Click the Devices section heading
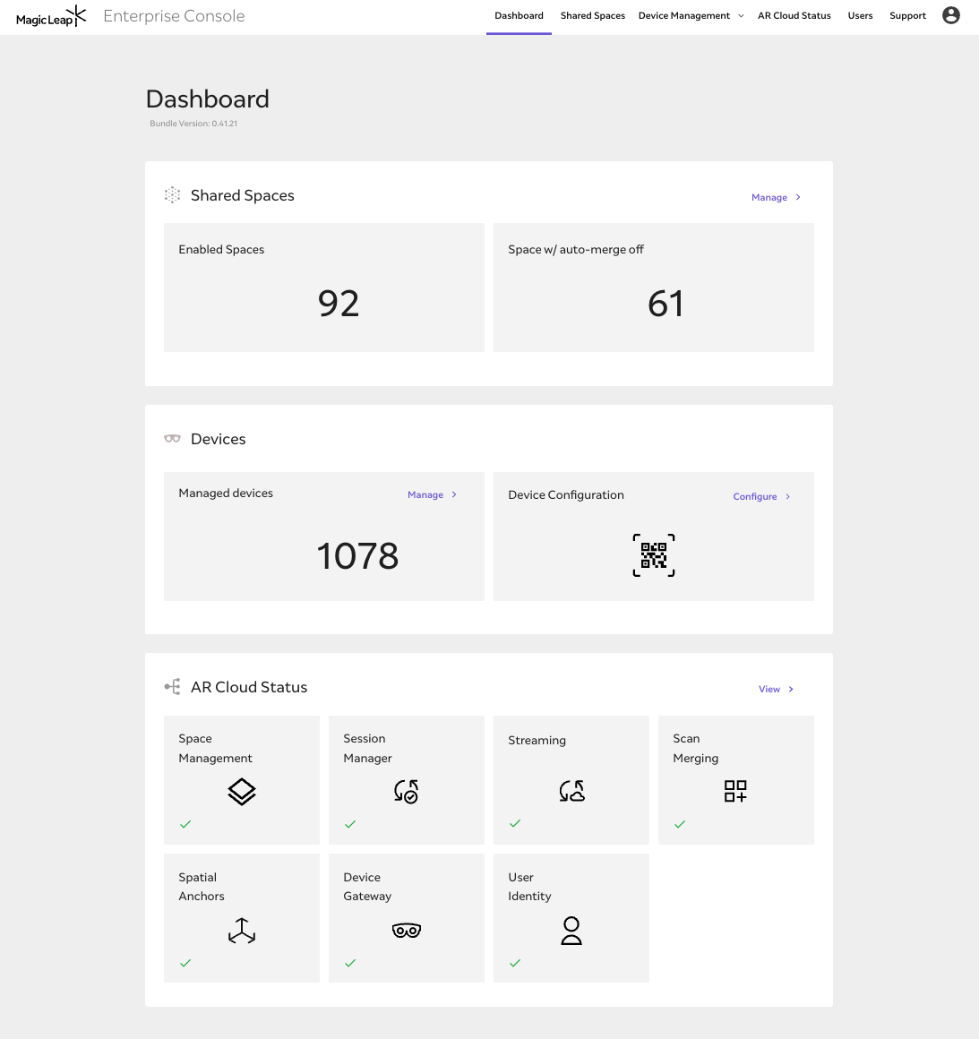The height and width of the screenshot is (1039, 979). [218, 439]
